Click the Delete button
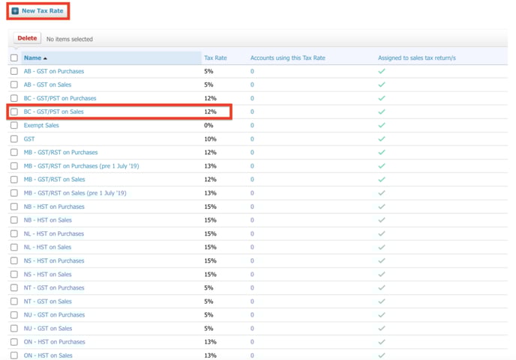The height and width of the screenshot is (360, 516). pyautogui.click(x=27, y=38)
